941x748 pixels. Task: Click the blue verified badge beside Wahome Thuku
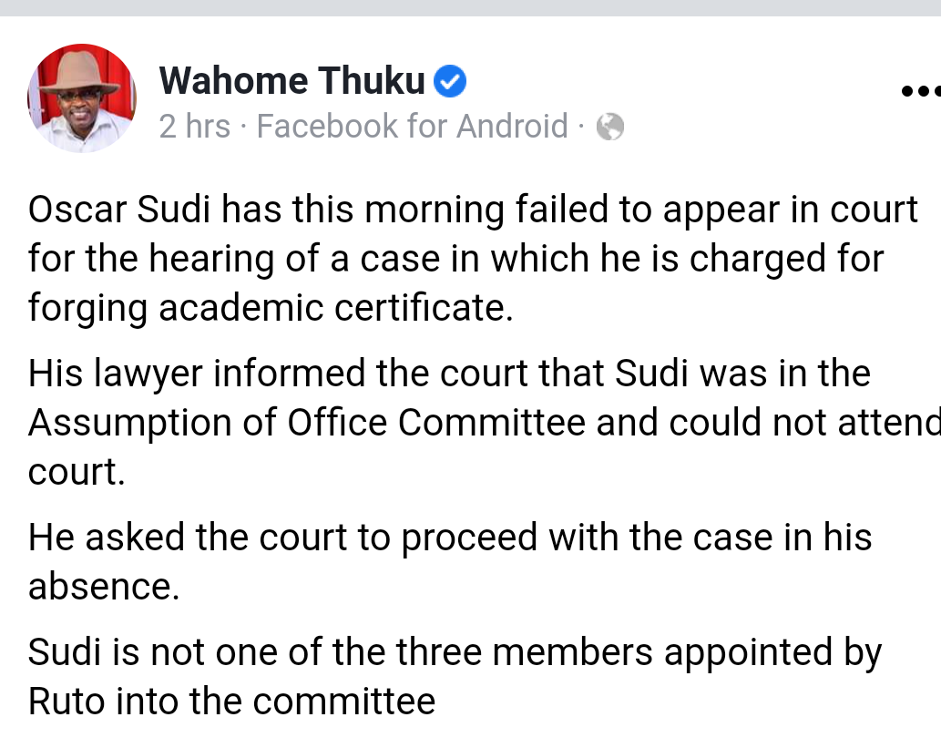[x=450, y=81]
